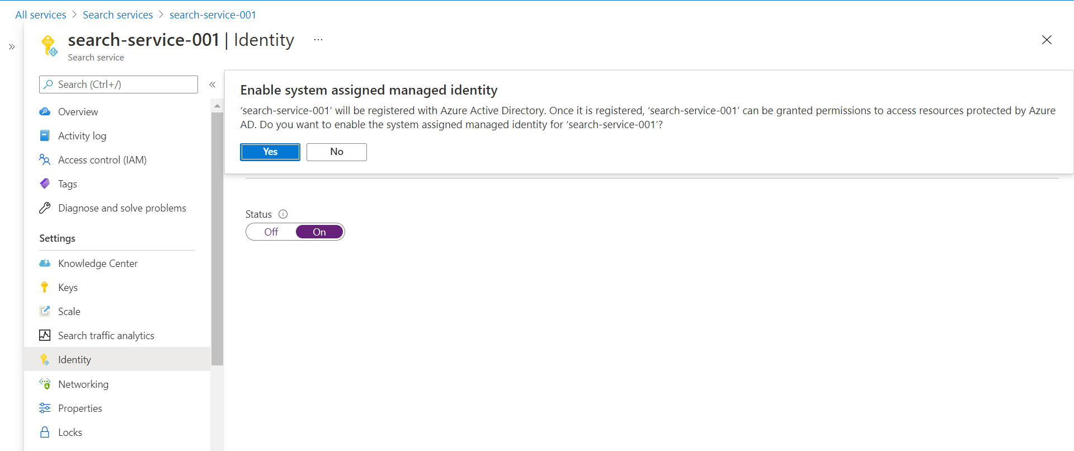Click the Scale icon
Viewport: 1074px width, 451px height.
[45, 311]
